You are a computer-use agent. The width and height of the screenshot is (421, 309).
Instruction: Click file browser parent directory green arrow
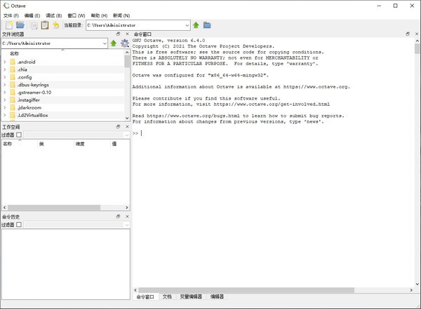114,43
